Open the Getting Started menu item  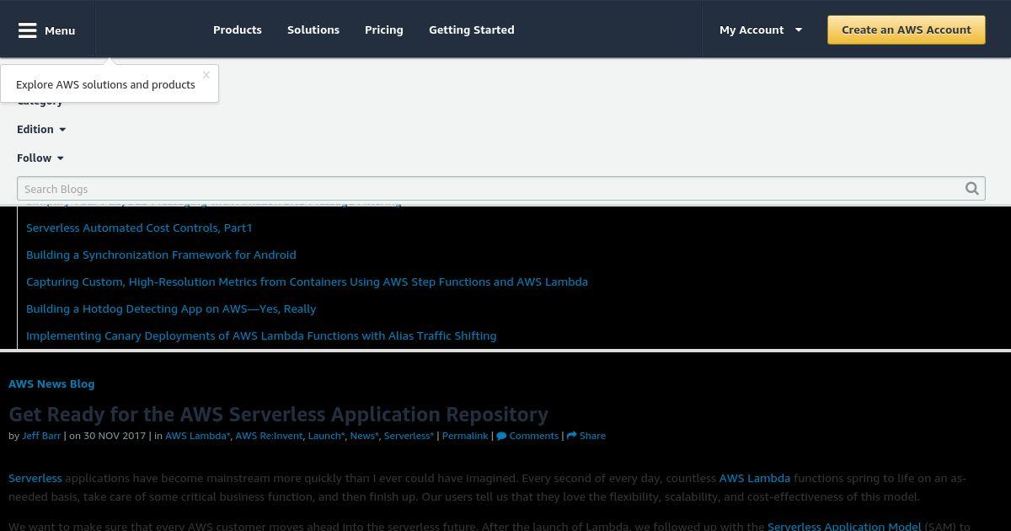pos(472,29)
